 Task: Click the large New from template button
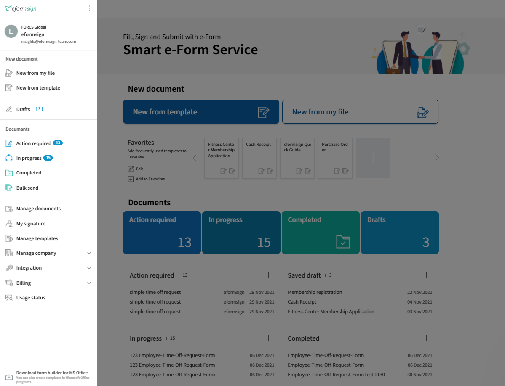201,111
